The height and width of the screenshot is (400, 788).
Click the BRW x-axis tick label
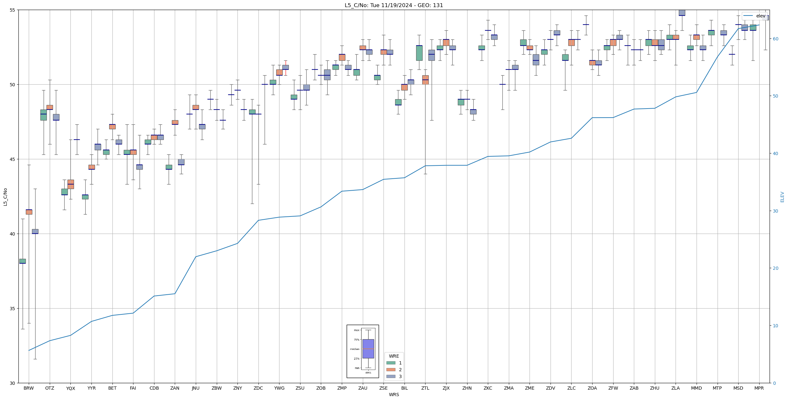pyautogui.click(x=29, y=388)
